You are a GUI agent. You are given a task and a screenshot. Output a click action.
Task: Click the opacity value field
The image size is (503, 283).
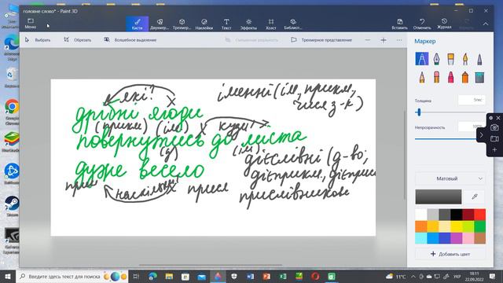pos(471,126)
